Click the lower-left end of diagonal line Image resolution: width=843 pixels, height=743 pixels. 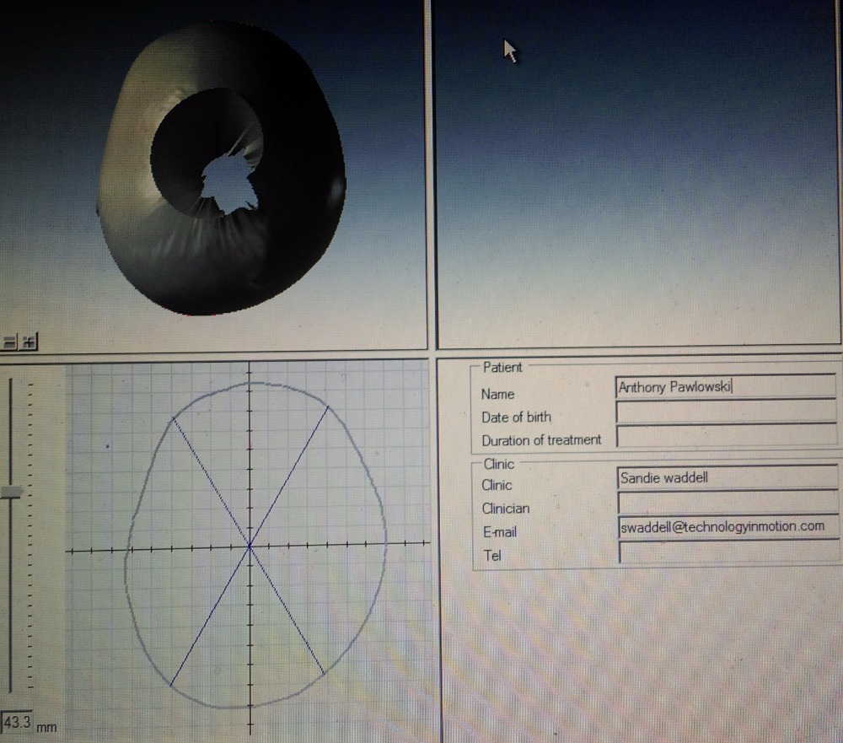click(171, 685)
